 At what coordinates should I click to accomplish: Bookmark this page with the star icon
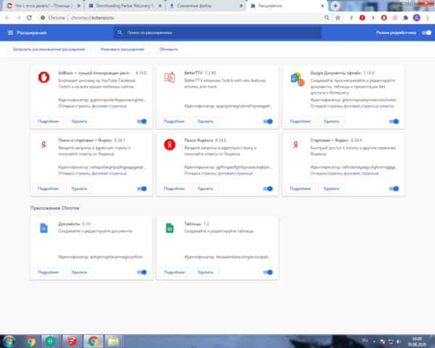coord(338,17)
